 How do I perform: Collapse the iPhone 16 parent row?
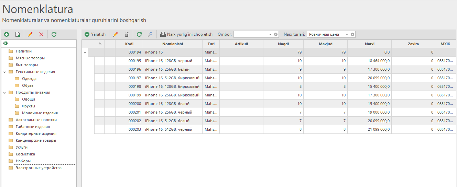[85, 52]
